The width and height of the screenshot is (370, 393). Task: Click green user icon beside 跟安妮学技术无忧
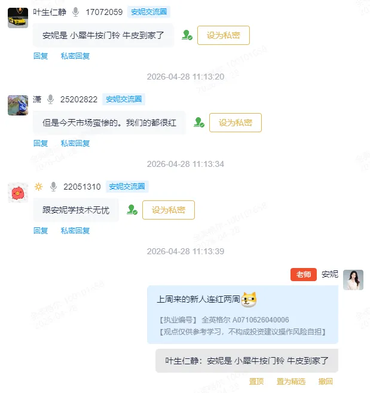[x=132, y=210]
